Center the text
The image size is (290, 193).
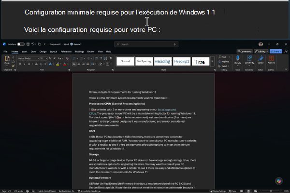pos(79,64)
